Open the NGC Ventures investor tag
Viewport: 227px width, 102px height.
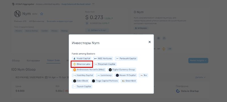tap(103, 59)
